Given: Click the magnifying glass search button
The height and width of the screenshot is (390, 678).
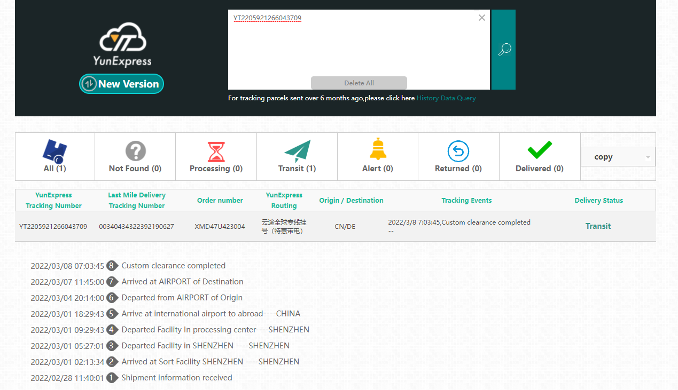Looking at the screenshot, I should click(503, 50).
